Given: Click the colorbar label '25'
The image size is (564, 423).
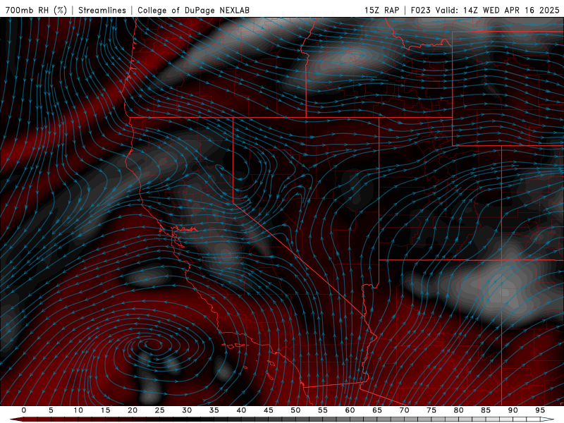Looking at the screenshot, I should tap(160, 410).
